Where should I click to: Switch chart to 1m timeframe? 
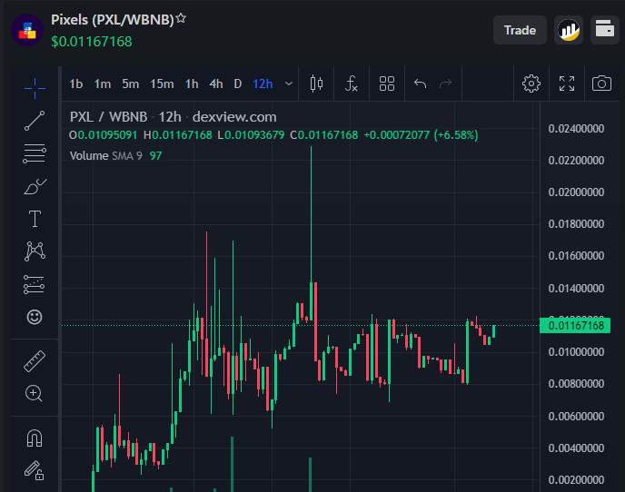pos(103,84)
